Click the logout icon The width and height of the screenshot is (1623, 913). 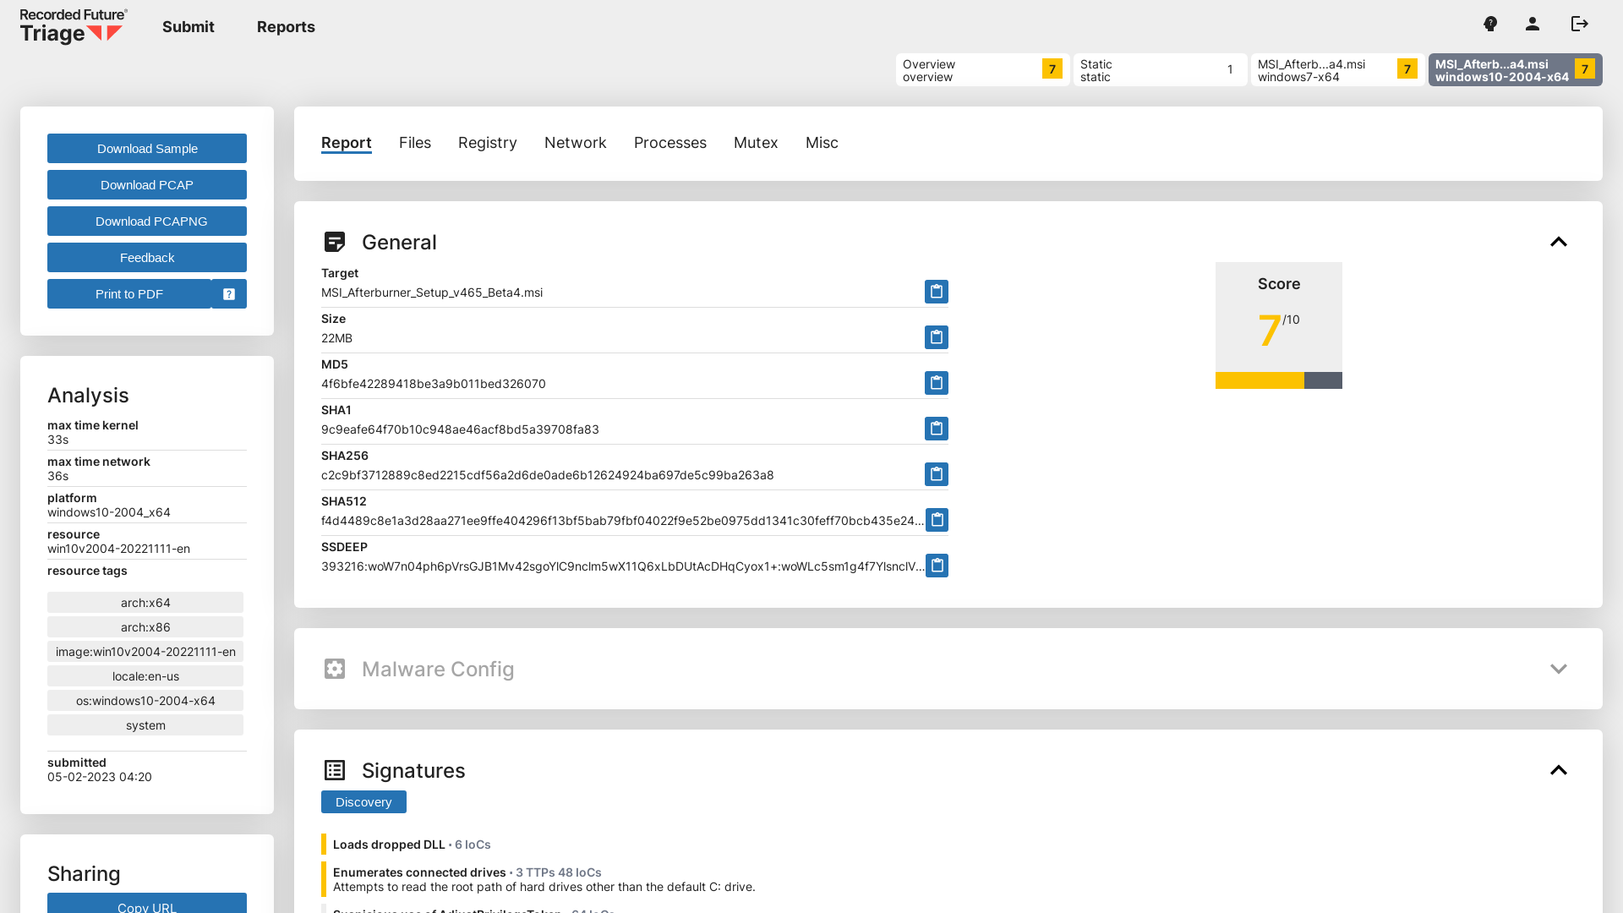click(x=1580, y=24)
